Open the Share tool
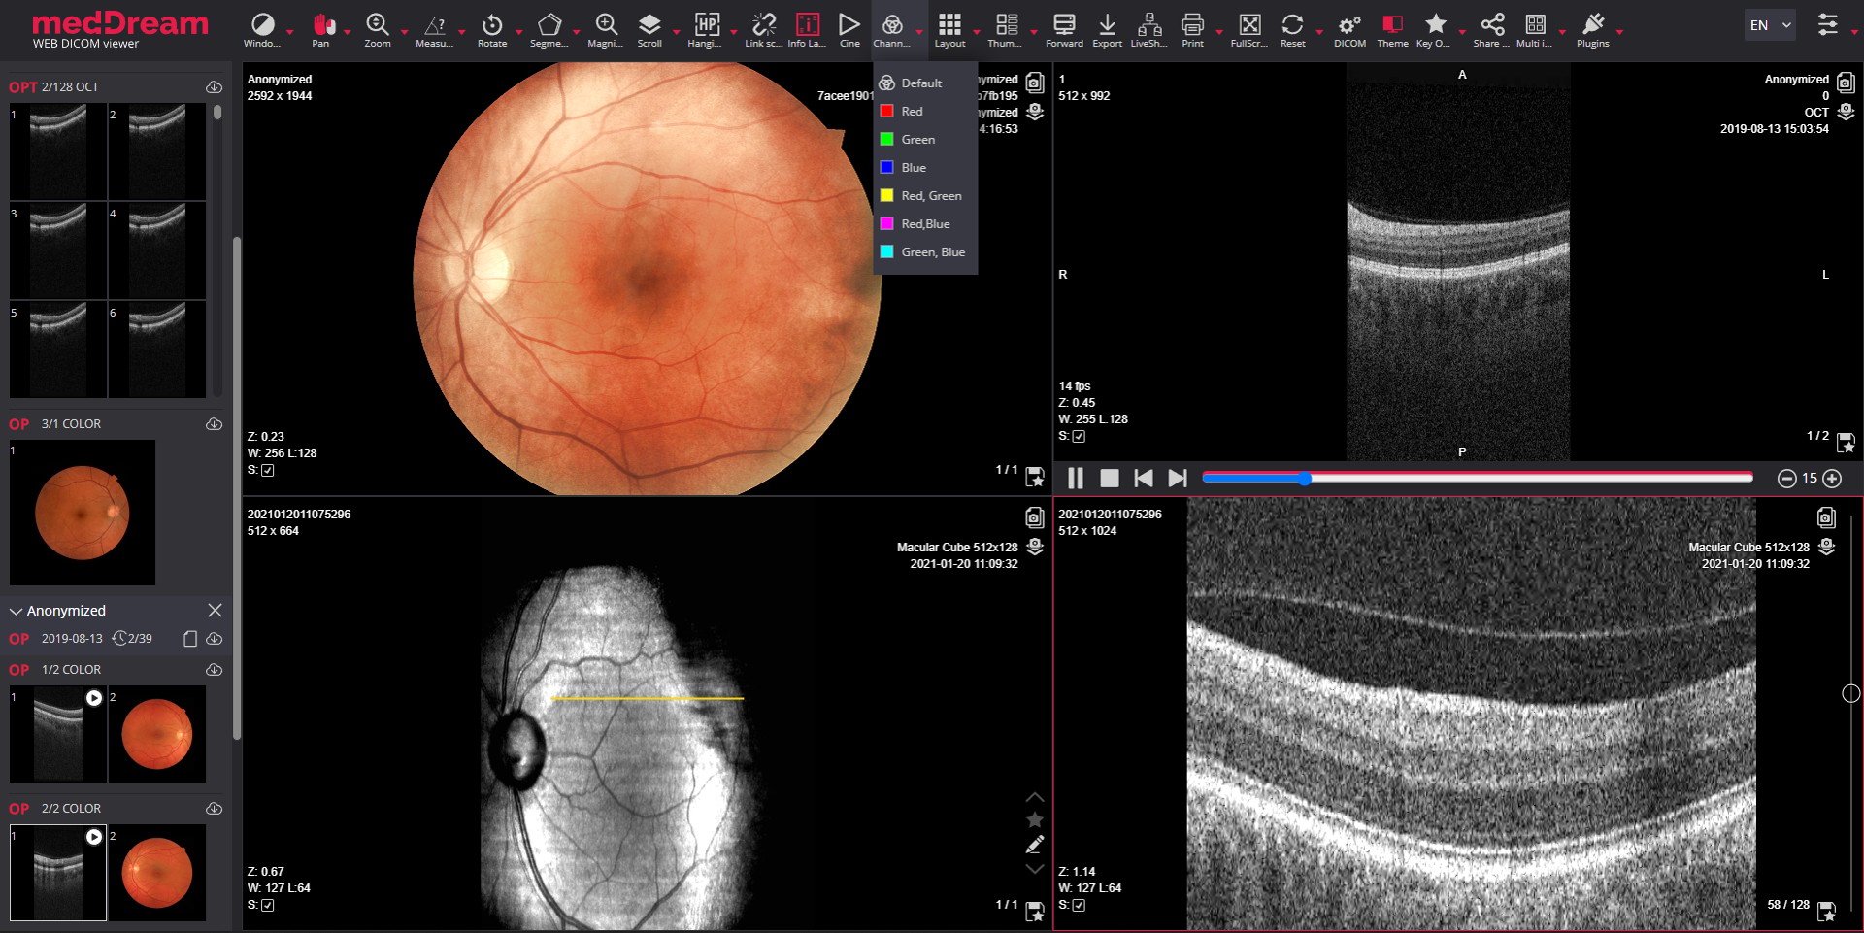The width and height of the screenshot is (1864, 933). (x=1492, y=29)
